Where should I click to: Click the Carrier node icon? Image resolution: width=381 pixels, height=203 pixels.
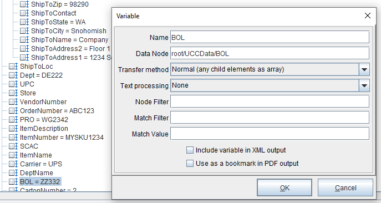coord(13,164)
